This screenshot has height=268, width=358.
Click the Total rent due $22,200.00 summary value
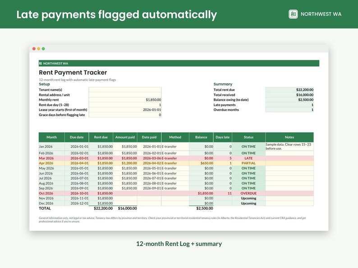[289, 90]
